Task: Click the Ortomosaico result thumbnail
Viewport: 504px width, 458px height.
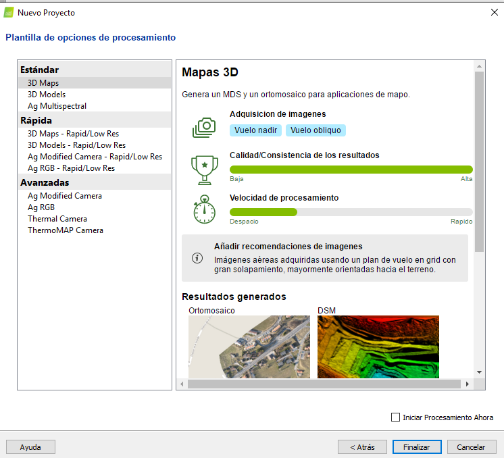Action: click(249, 347)
